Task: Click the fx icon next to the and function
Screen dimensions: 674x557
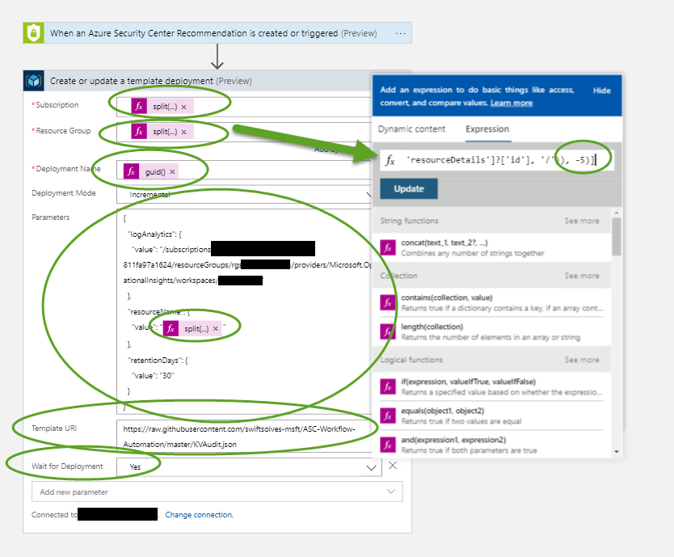Action: point(388,445)
